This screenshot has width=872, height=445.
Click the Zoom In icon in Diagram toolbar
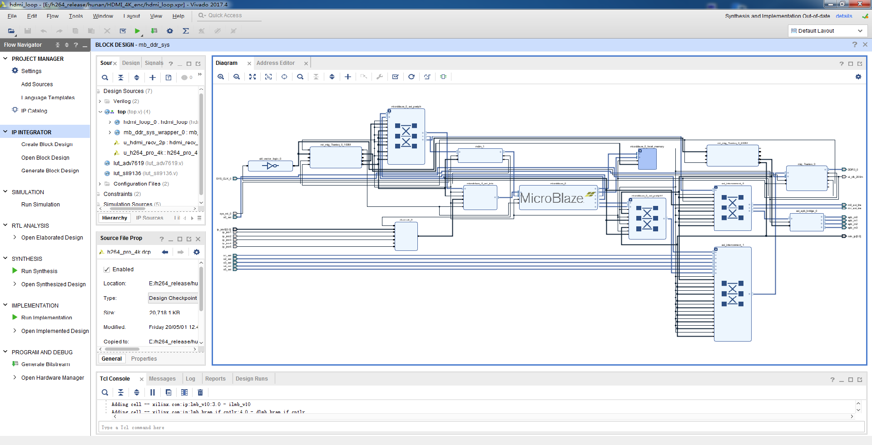[x=221, y=77]
